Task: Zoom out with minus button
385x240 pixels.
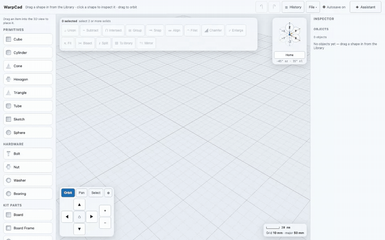Action: point(105,223)
